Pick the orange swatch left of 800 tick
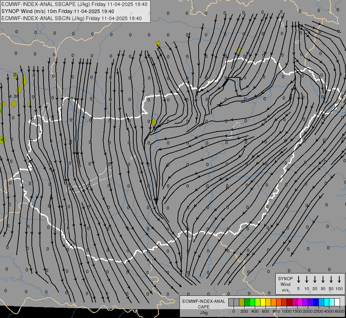 point(274,302)
